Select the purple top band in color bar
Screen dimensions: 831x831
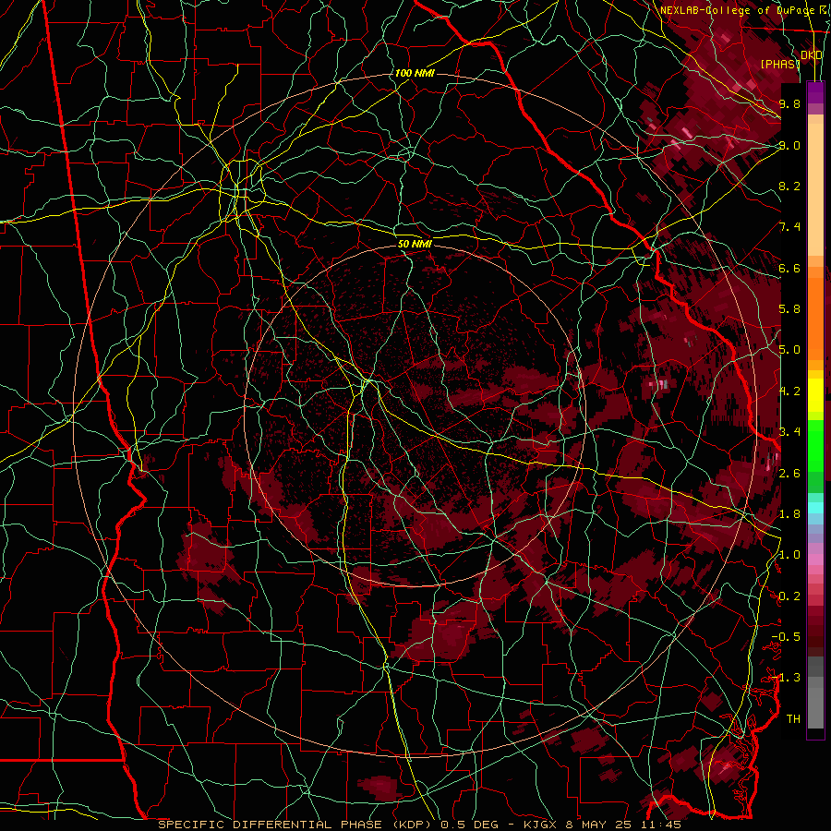click(x=815, y=92)
